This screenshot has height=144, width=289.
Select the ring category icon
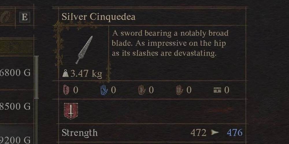pyautogui.click(x=4, y=17)
